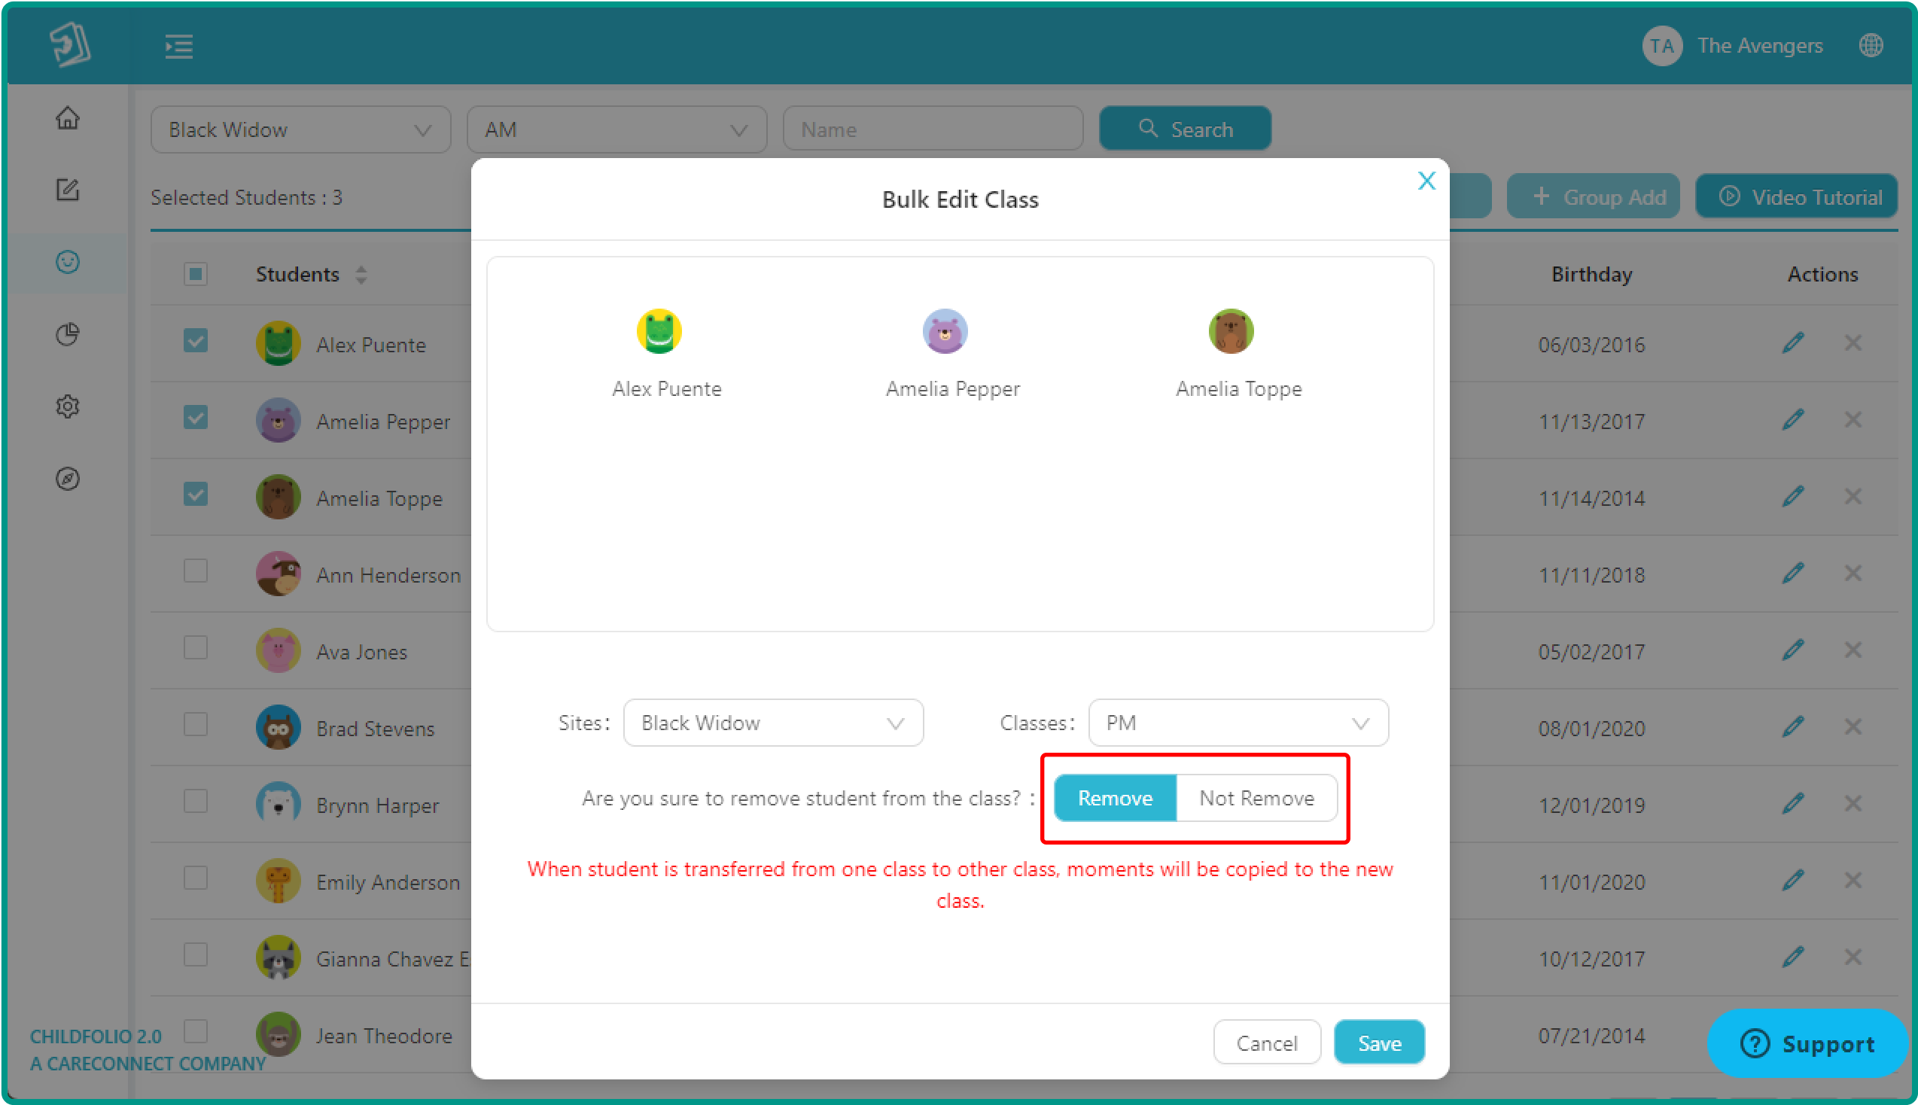
Task: Collapse the sidebar menu icon
Action: coord(179,47)
